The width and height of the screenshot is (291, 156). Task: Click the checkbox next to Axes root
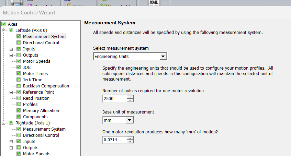[x=4, y=24]
